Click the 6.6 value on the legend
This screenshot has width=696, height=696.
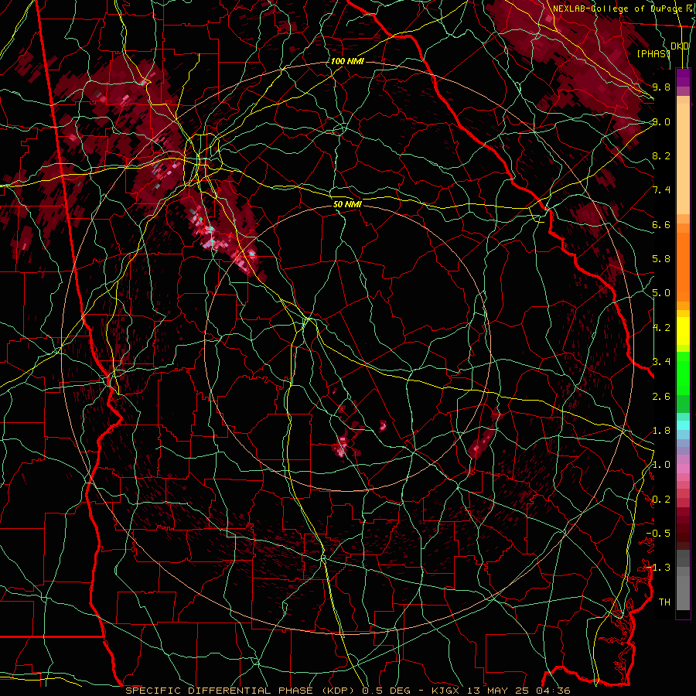tap(661, 224)
